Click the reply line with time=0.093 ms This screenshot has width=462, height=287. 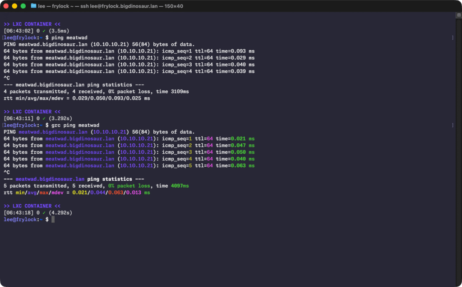coord(129,51)
